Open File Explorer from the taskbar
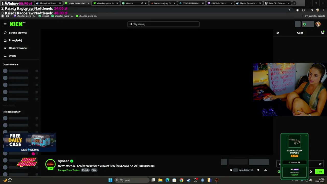This screenshot has width=327, height=184. coord(160,180)
